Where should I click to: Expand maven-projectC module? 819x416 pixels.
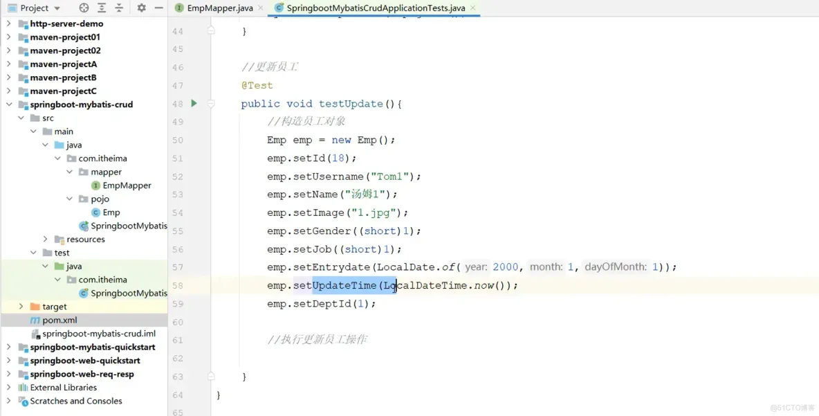click(x=9, y=91)
